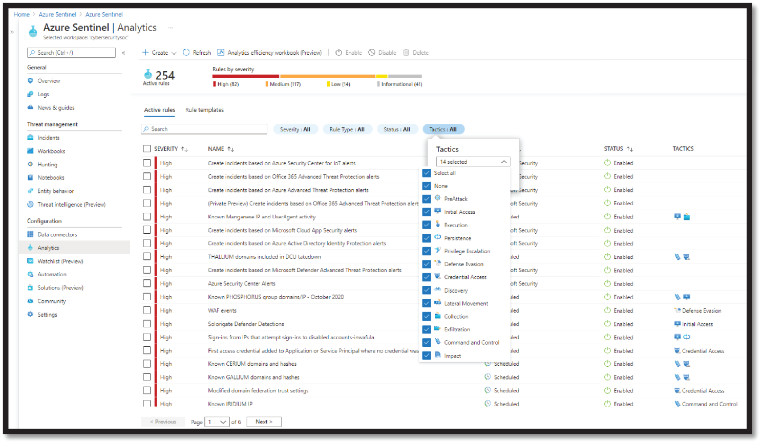The height and width of the screenshot is (444, 762).
Task: Select the Impact tactic option
Action: 453,356
